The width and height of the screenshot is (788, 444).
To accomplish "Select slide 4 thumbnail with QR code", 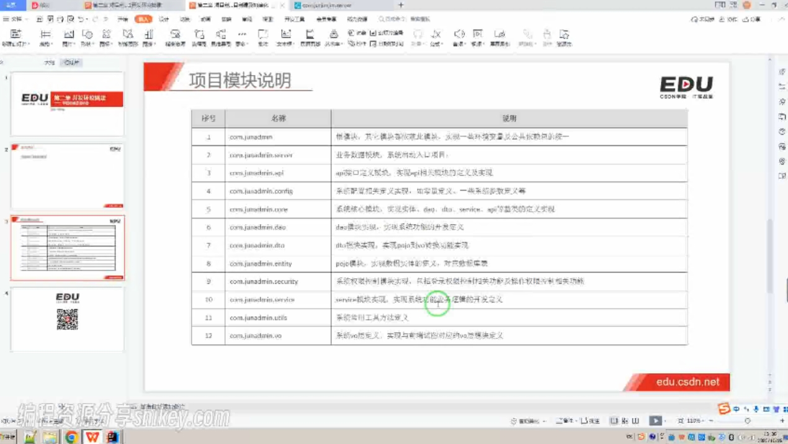I will (67, 319).
